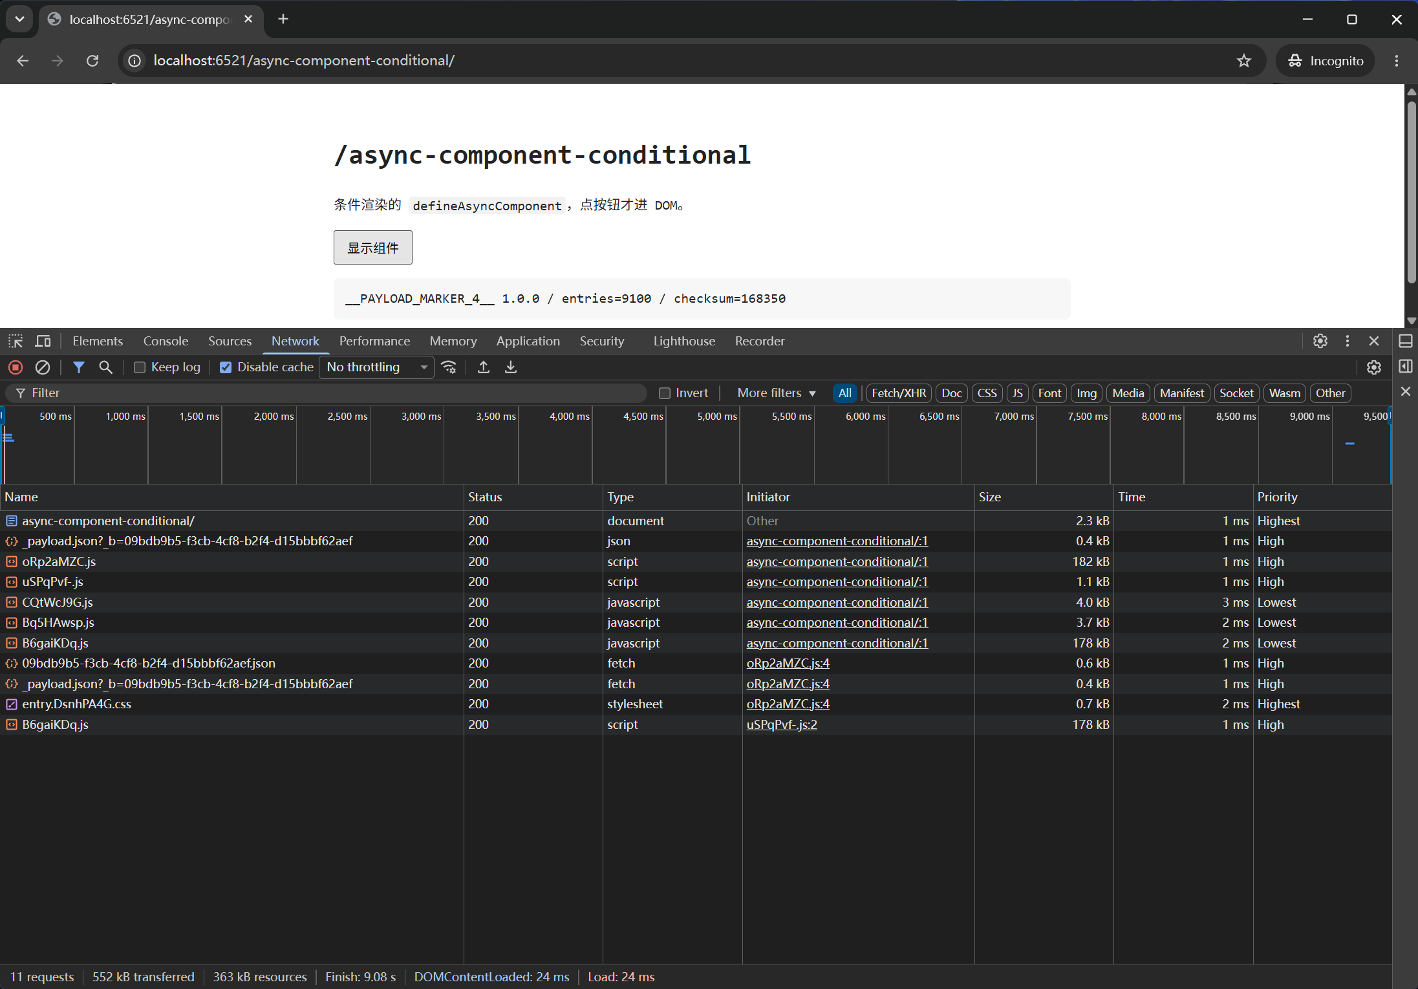Import HAR file upload icon
Screen dimensions: 1418x989
[x=483, y=367]
